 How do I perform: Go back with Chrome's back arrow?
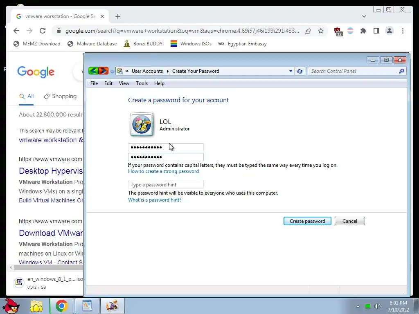16,31
